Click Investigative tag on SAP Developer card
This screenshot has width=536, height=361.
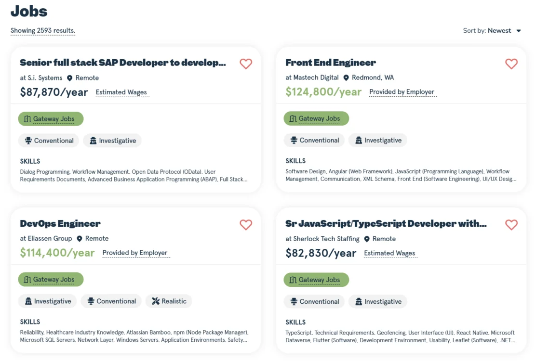point(112,141)
